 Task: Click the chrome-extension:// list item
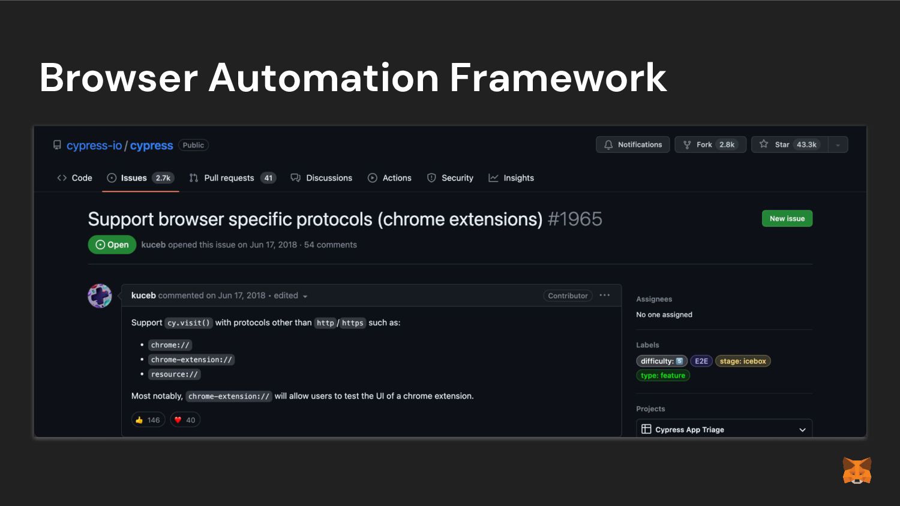[191, 360]
